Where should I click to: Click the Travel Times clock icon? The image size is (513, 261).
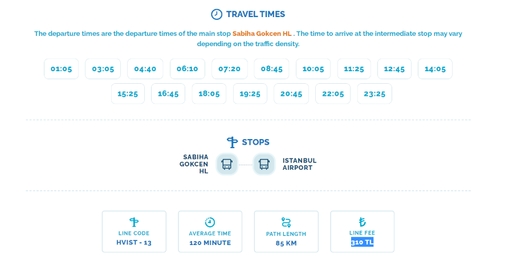click(x=216, y=14)
